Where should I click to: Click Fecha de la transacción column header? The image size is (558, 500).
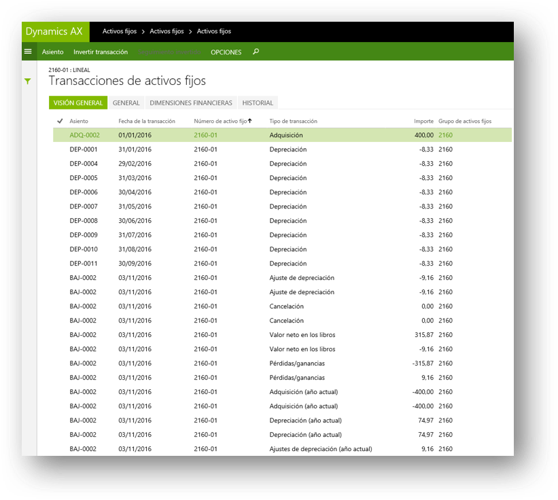pyautogui.click(x=147, y=121)
